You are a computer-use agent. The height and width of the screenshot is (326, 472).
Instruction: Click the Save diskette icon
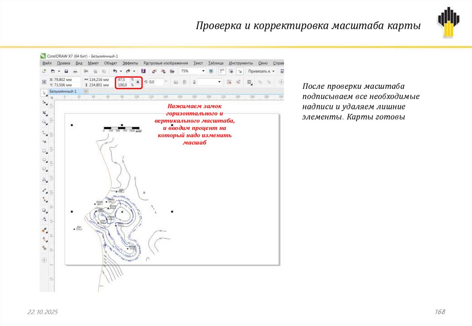(x=66, y=71)
